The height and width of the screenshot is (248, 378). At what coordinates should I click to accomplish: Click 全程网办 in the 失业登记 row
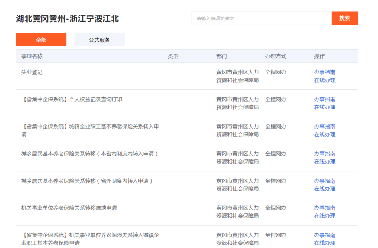click(276, 72)
